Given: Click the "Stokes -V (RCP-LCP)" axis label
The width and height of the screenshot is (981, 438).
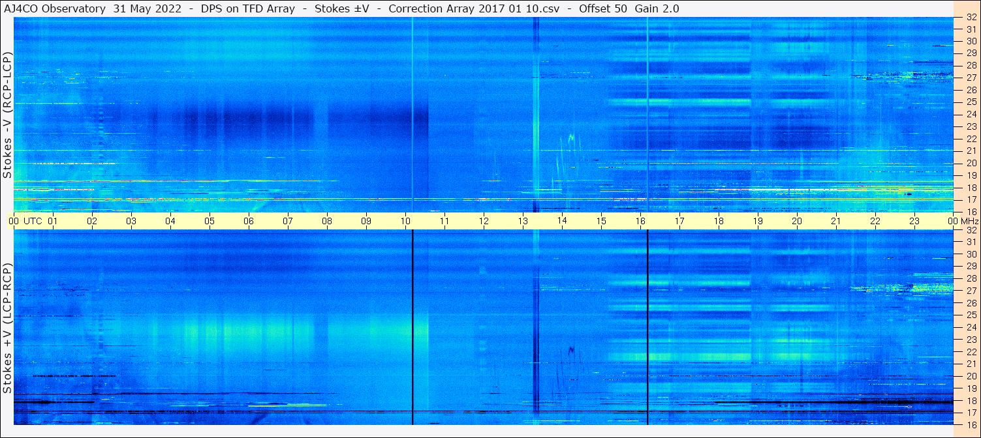Looking at the screenshot, I should point(7,115).
